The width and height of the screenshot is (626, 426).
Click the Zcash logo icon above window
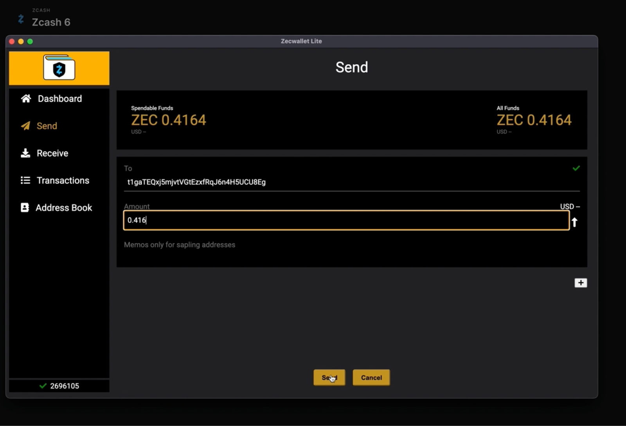(21, 18)
